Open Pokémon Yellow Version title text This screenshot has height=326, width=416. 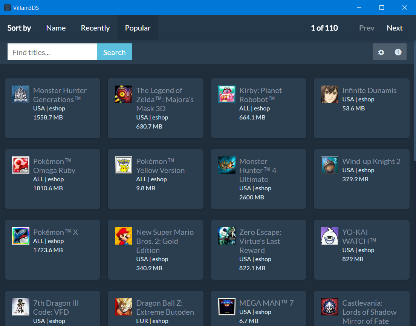tap(160, 166)
